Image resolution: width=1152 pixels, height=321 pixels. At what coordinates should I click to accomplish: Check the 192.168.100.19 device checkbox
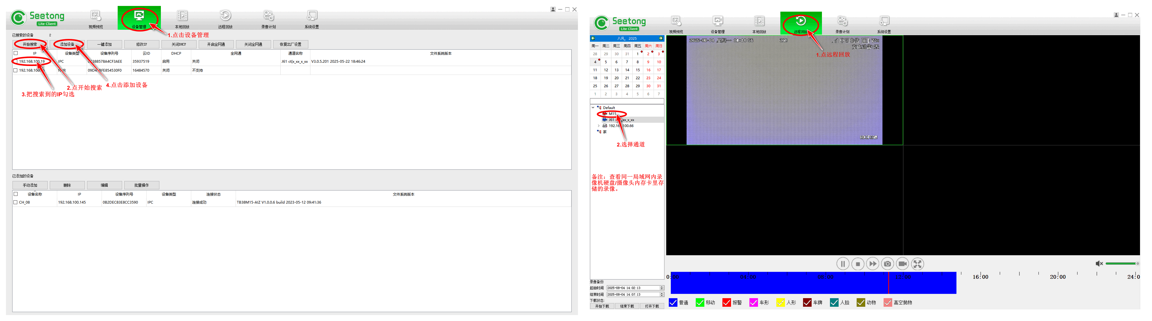(16, 62)
